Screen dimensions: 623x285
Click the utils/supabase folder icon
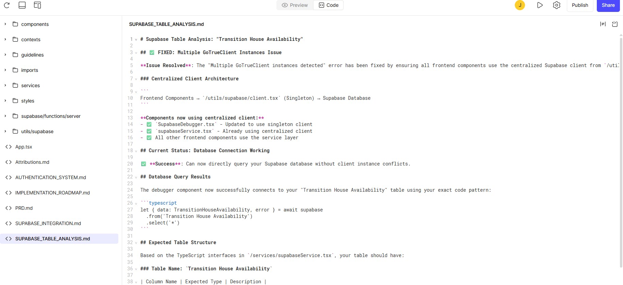[x=15, y=131]
